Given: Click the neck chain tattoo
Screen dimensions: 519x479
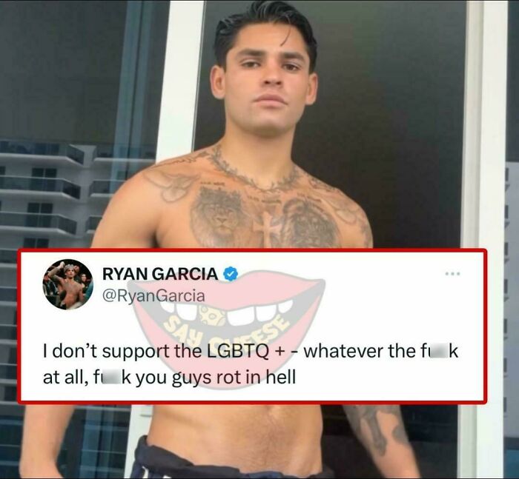Looking at the screenshot, I should 254,170.
